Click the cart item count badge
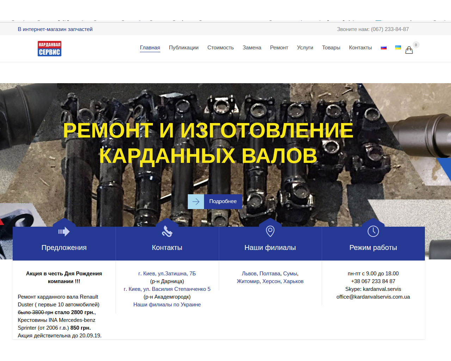The height and width of the screenshot is (361, 451). 416,45
